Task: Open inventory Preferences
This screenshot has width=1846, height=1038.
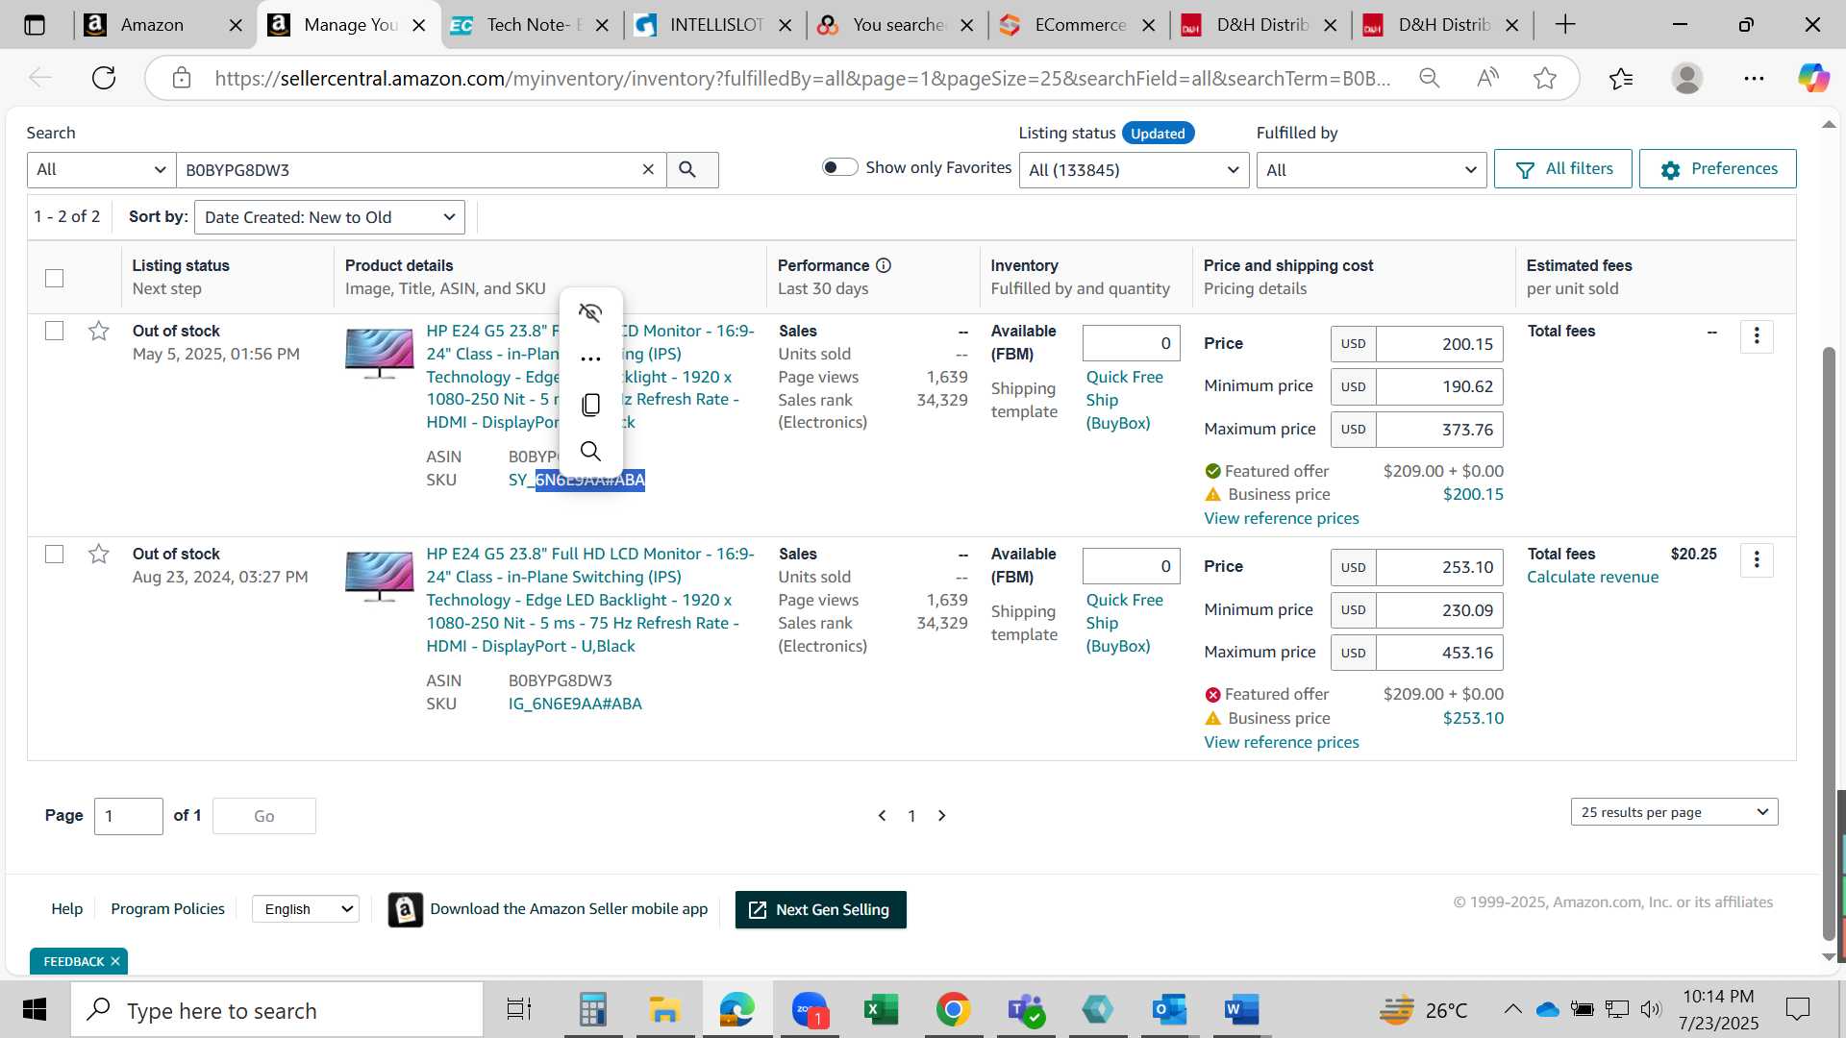Action: (1718, 169)
